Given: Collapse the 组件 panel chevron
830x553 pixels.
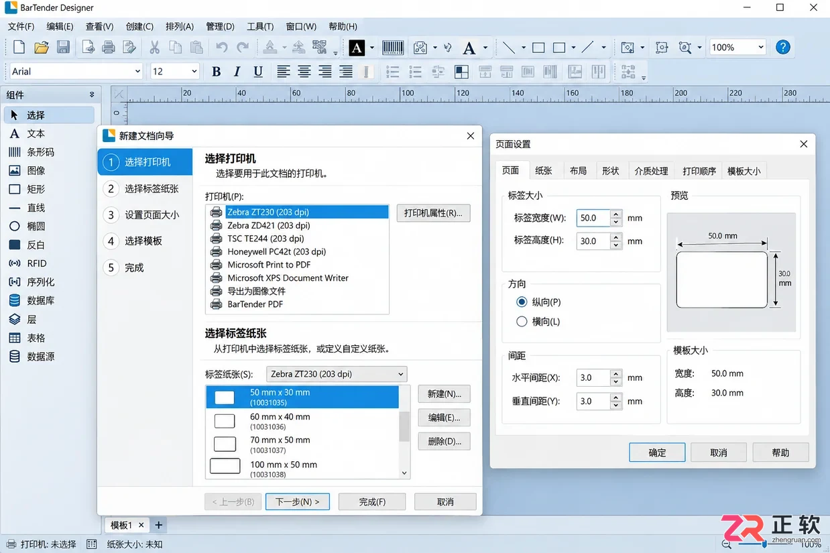Looking at the screenshot, I should tap(92, 95).
